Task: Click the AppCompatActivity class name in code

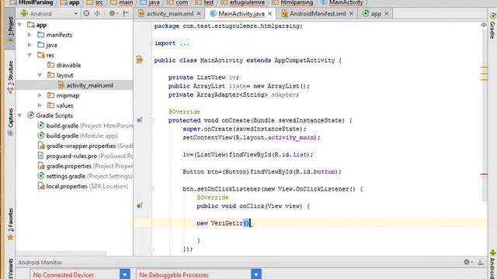Action: [x=304, y=60]
